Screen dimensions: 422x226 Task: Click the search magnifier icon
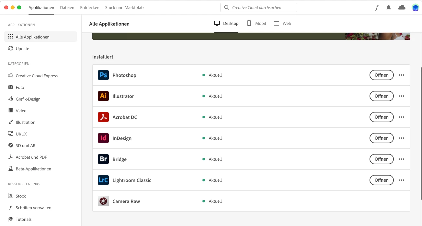pyautogui.click(x=227, y=7)
